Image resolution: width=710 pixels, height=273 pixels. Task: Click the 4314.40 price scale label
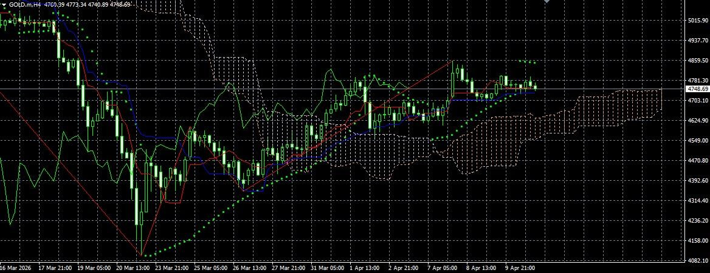coord(697,201)
